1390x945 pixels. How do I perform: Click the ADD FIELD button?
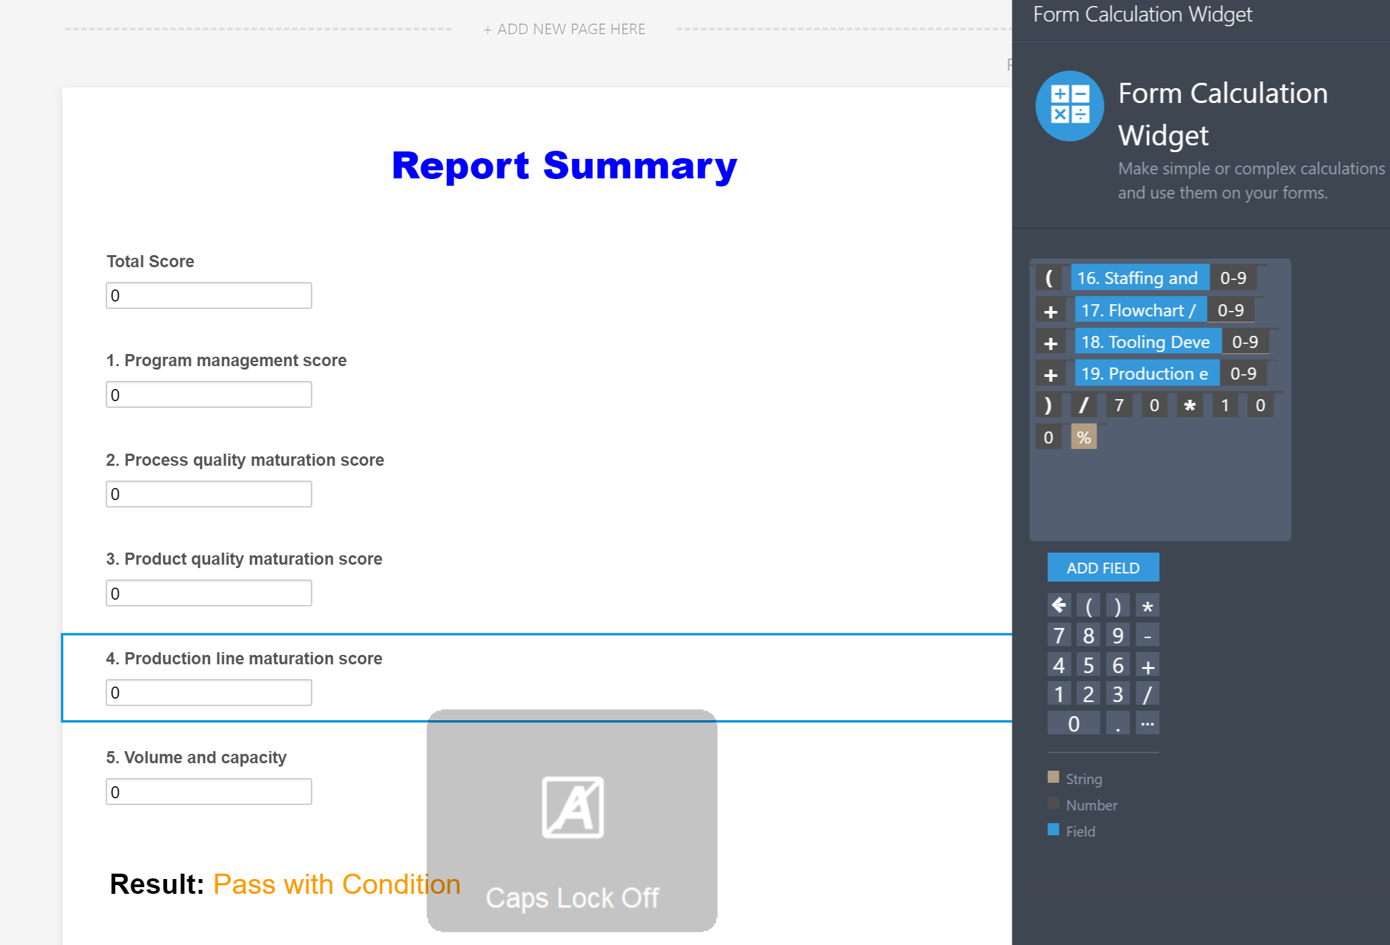pyautogui.click(x=1103, y=567)
